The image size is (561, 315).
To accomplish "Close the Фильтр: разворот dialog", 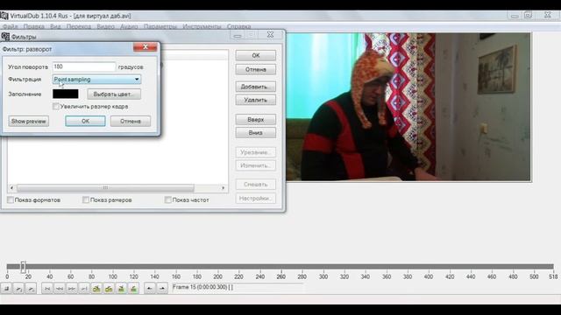I will pos(146,46).
